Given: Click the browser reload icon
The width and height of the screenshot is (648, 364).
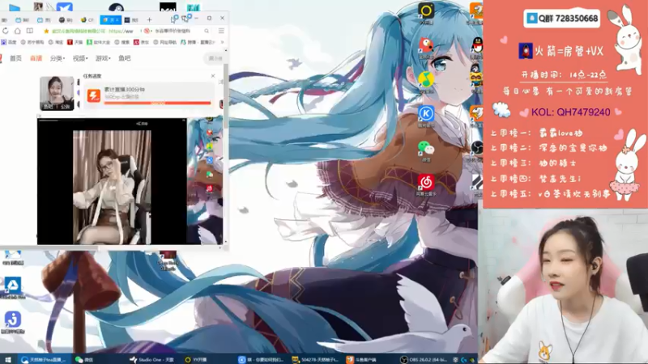Looking at the screenshot, I should point(6,31).
